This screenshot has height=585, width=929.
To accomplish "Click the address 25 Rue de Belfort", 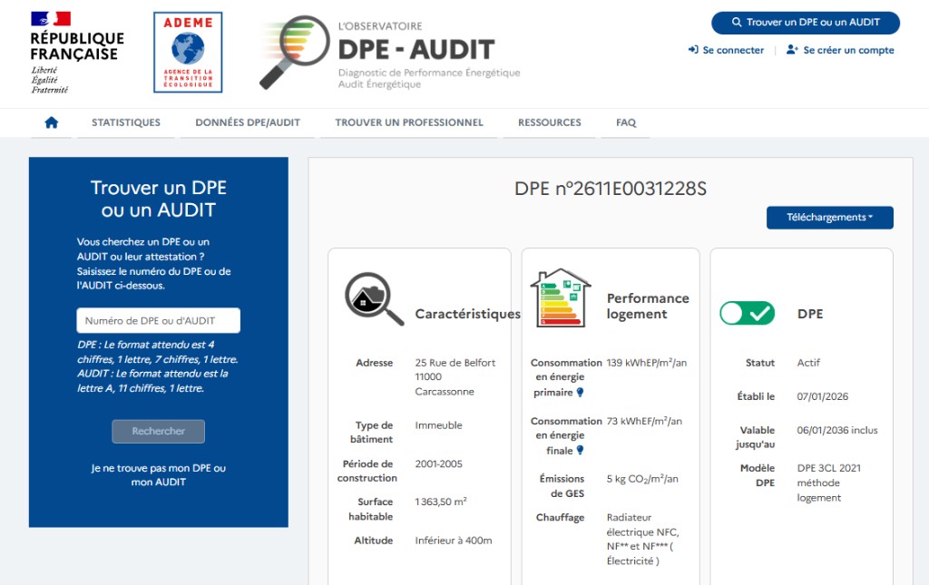I will [455, 376].
